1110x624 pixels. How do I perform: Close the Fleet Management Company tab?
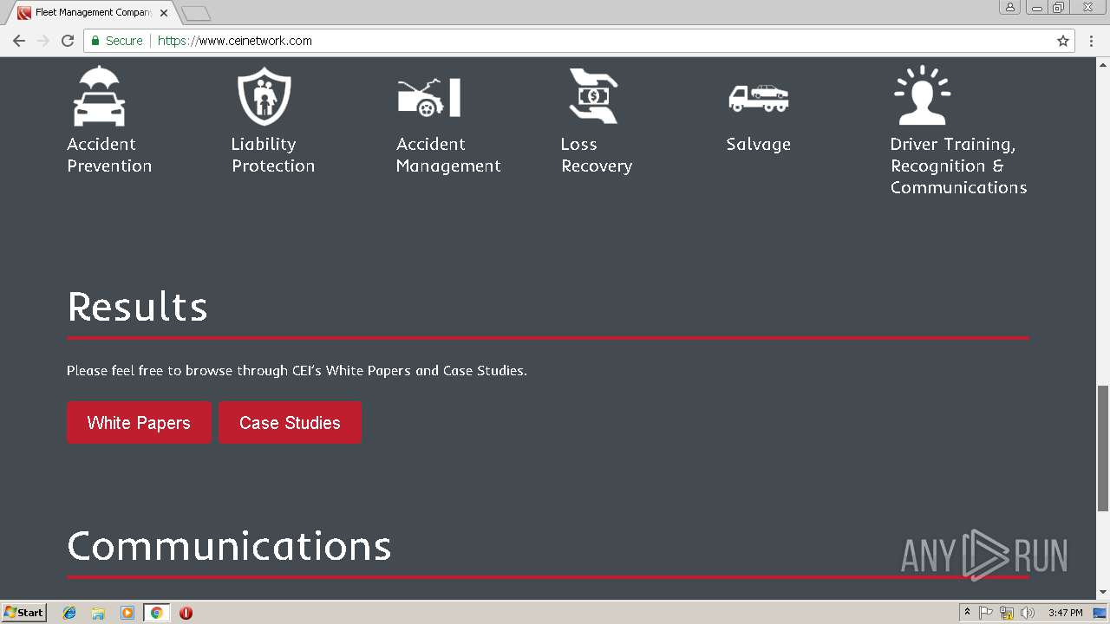164,13
